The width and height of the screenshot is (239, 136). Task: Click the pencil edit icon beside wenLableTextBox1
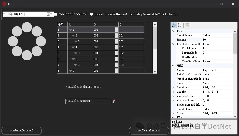[114, 101]
